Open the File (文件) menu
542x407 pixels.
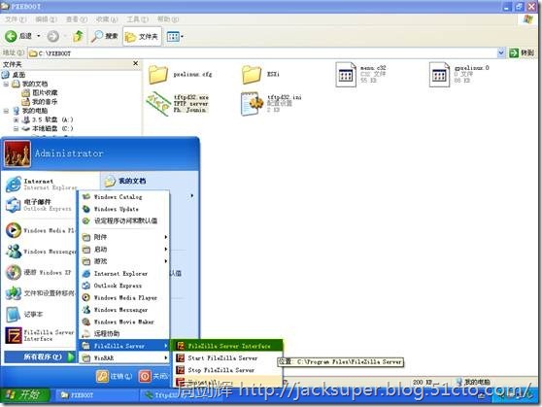16,19
